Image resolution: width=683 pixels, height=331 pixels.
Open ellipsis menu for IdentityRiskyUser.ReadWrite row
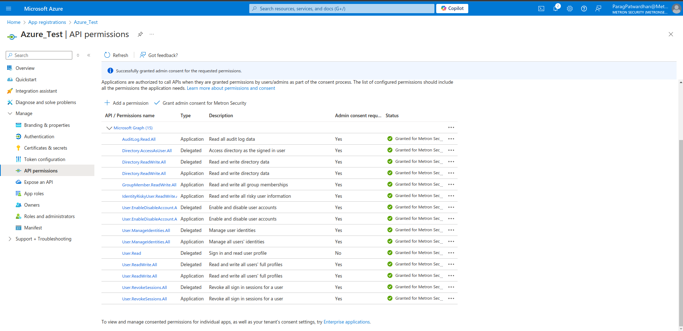click(x=451, y=196)
